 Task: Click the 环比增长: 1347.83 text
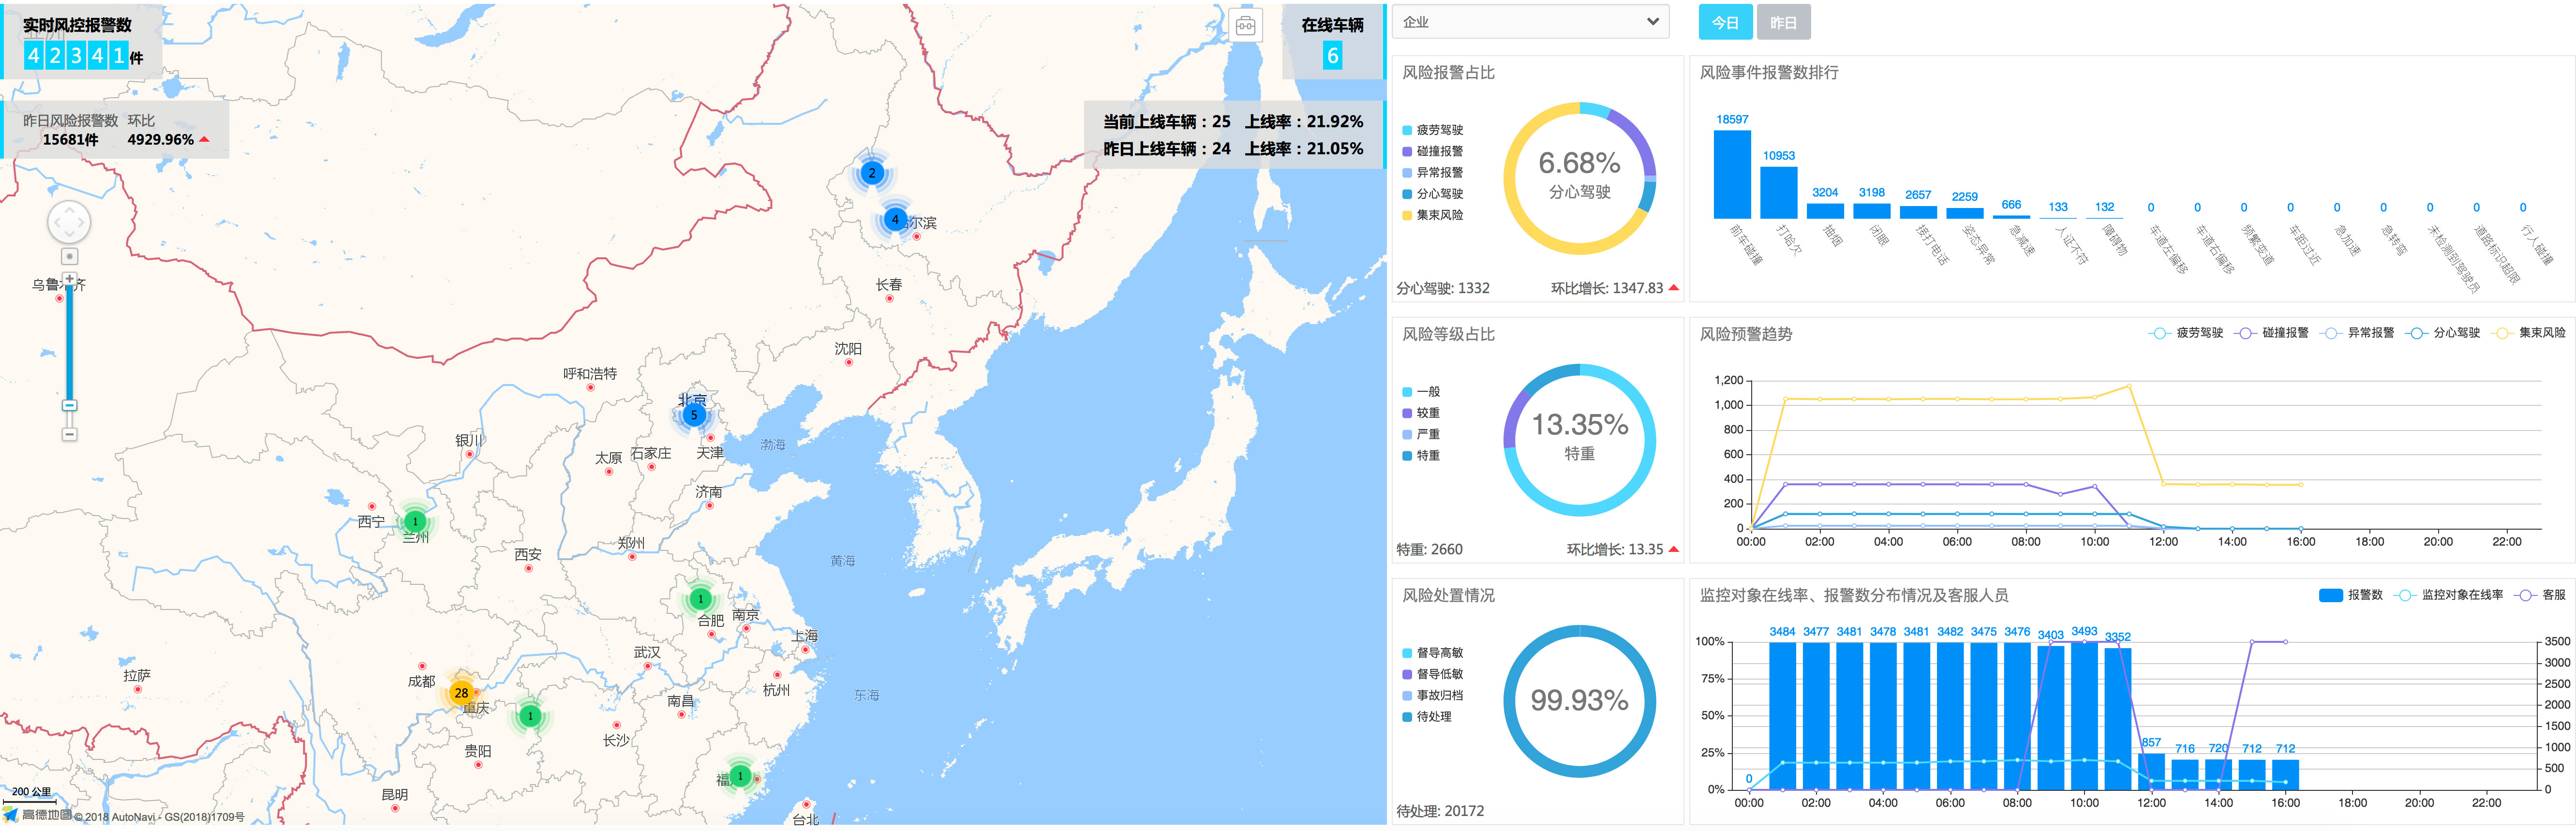click(1607, 288)
